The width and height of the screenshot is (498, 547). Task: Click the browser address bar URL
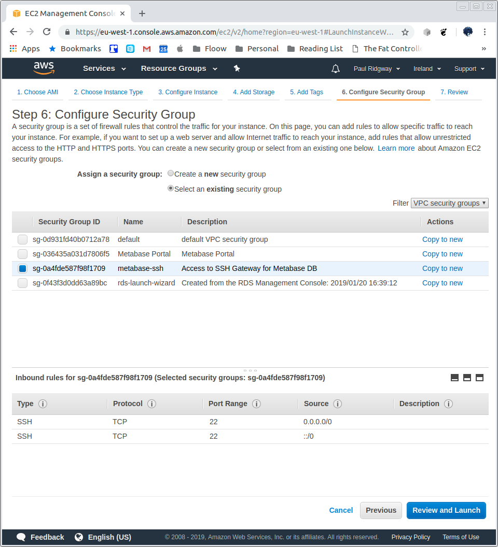point(234,32)
